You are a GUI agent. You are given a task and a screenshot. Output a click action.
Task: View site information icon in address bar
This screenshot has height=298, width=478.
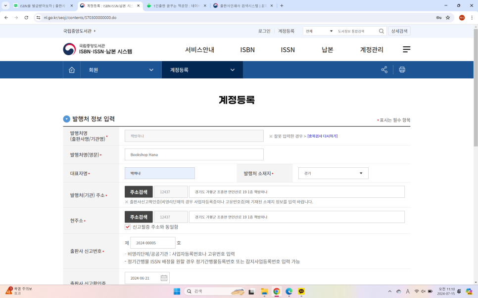[38, 18]
